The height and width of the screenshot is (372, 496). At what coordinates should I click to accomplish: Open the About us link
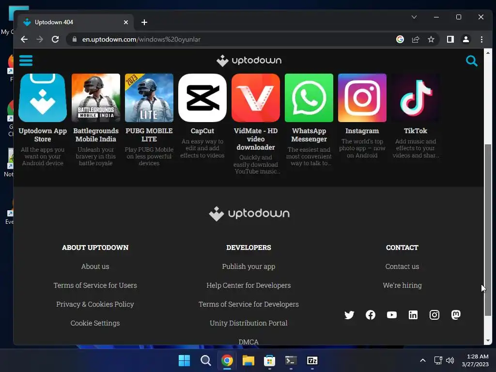[x=95, y=266]
